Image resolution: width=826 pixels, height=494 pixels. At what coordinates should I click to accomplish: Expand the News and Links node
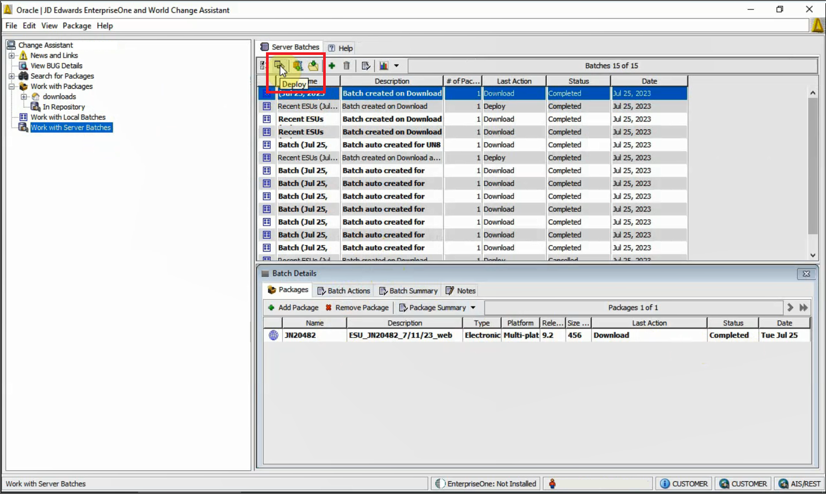12,55
